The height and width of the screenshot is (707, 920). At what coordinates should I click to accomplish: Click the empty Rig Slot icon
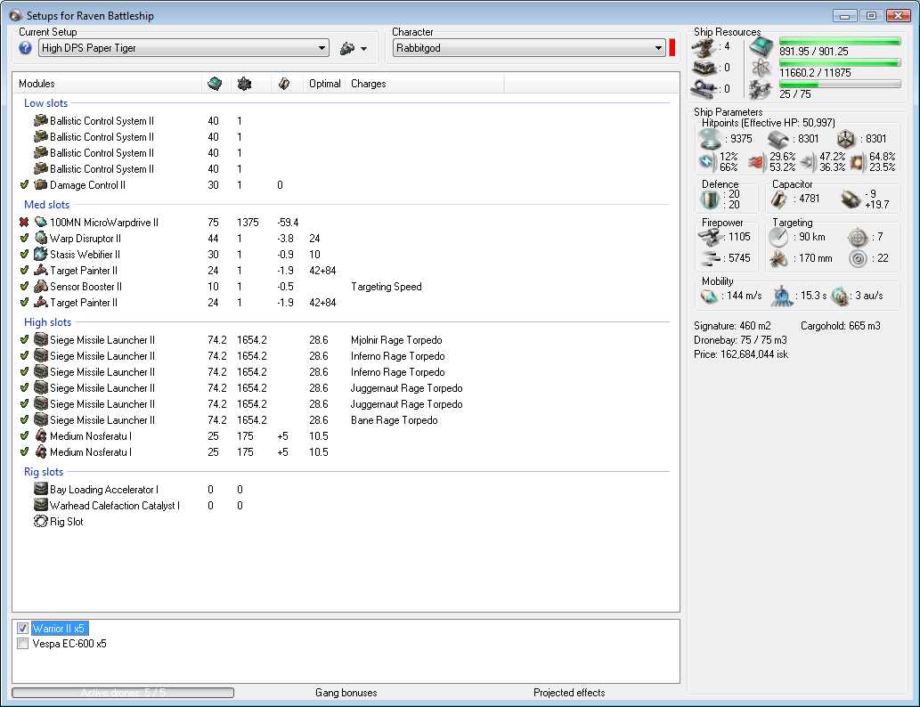point(40,522)
